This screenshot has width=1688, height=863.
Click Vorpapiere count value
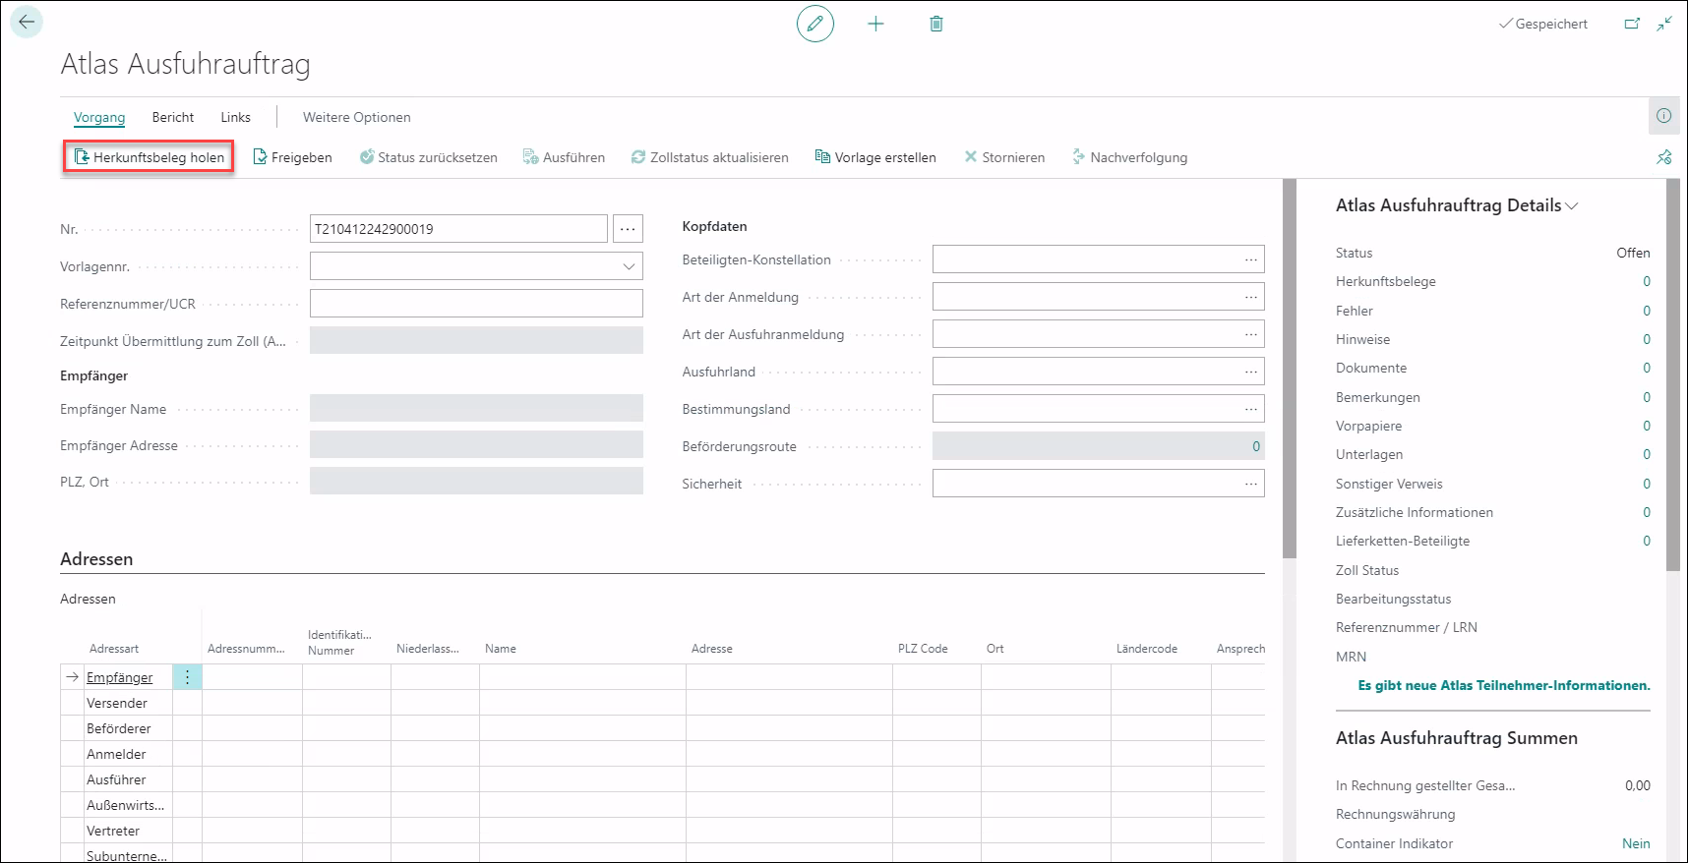(x=1647, y=426)
